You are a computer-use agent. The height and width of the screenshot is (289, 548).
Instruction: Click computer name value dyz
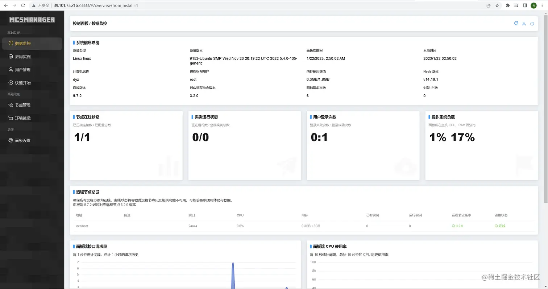76,79
